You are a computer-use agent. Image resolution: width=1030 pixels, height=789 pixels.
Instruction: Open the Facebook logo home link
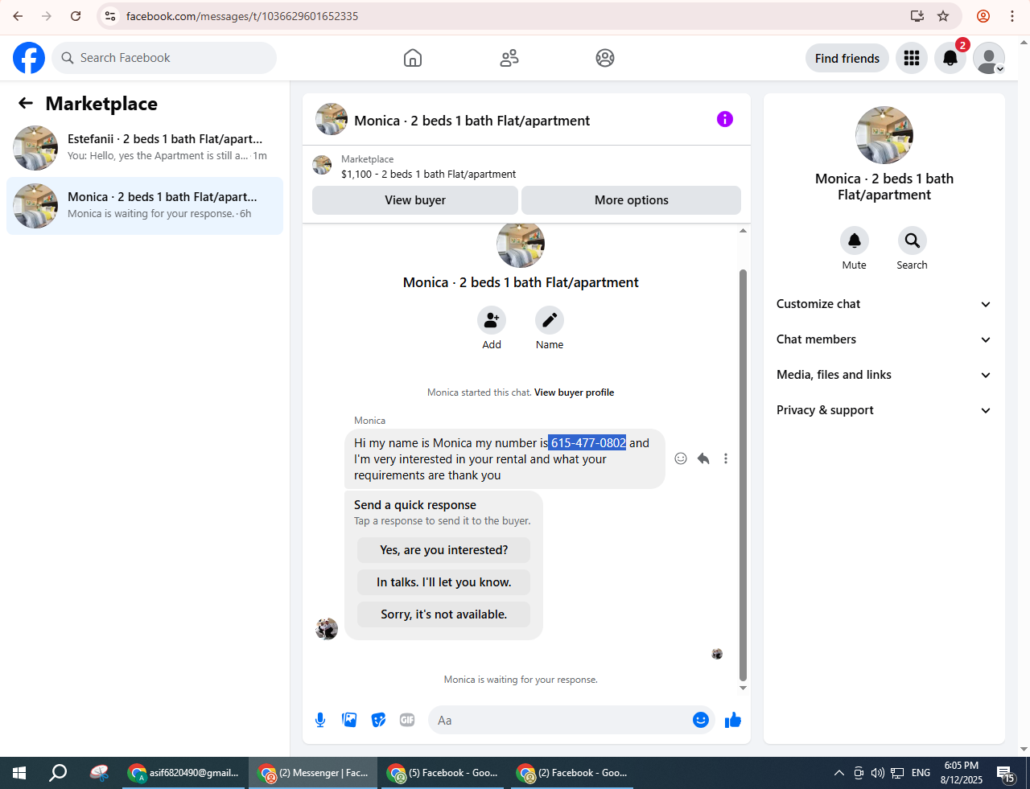point(29,58)
